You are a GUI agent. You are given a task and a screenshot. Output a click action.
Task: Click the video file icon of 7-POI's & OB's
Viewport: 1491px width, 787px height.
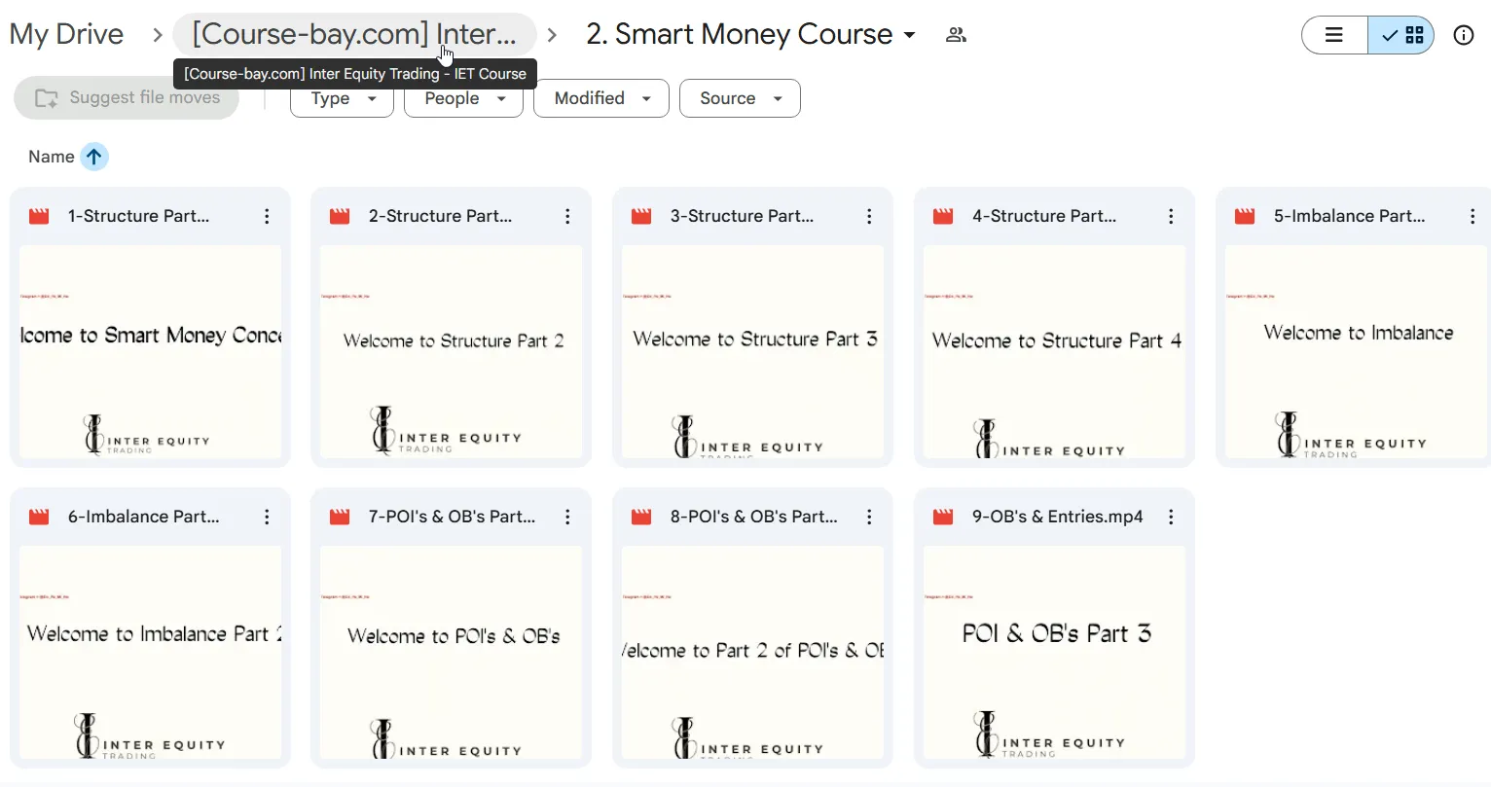pyautogui.click(x=340, y=518)
